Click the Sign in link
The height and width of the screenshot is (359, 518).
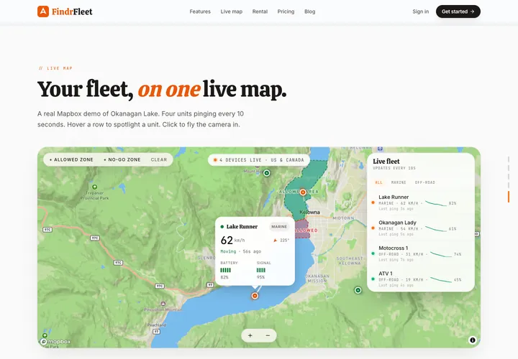420,11
